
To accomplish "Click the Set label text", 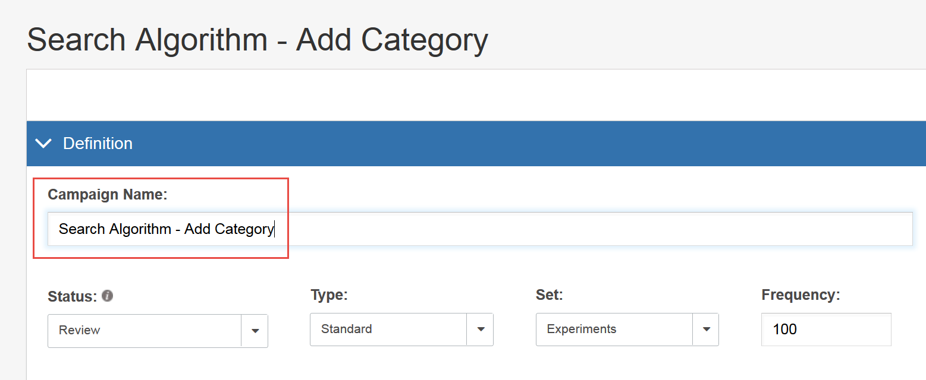I will [549, 295].
